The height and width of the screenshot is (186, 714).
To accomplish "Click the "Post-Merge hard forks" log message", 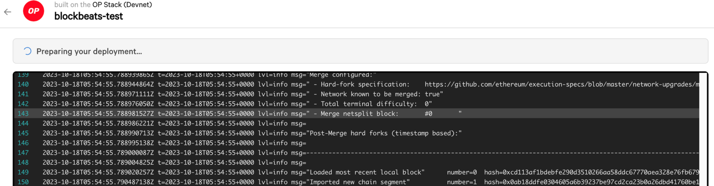I will click(x=385, y=133).
